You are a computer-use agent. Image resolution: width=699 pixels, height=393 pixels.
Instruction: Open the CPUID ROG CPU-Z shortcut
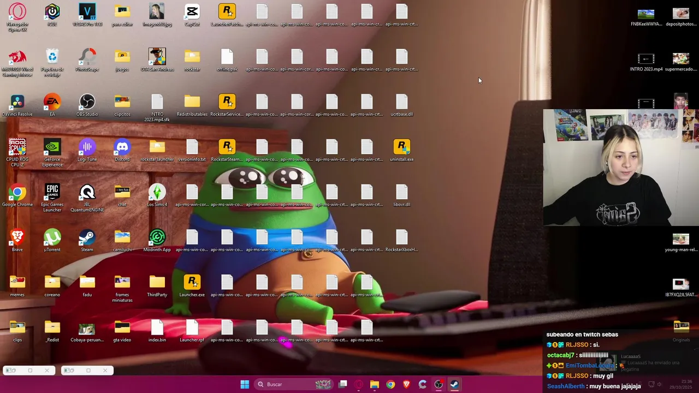point(17,153)
